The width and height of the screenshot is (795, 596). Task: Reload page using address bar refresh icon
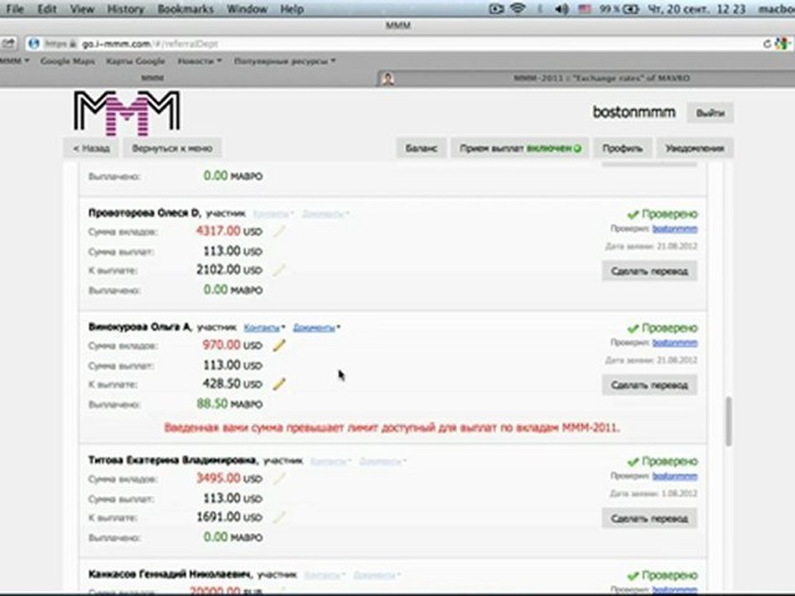(767, 44)
